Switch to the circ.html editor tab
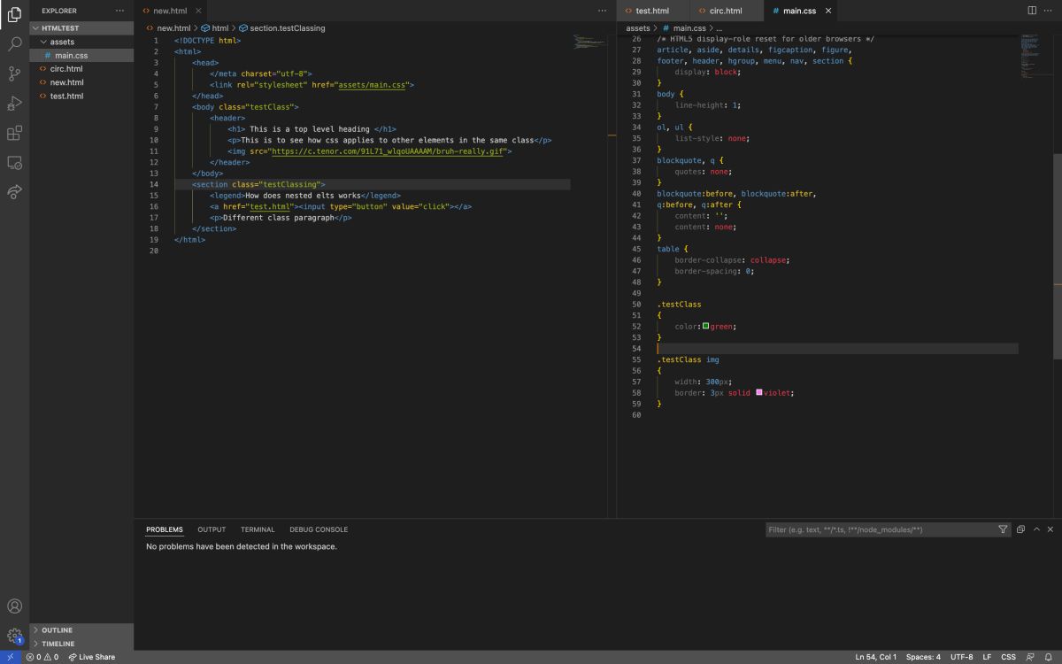This screenshot has height=664, width=1062. click(x=727, y=11)
